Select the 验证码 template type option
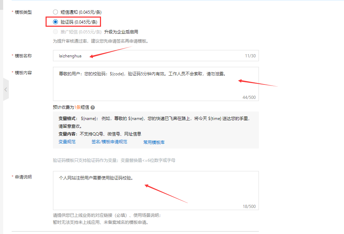344x234 pixels. (55, 22)
